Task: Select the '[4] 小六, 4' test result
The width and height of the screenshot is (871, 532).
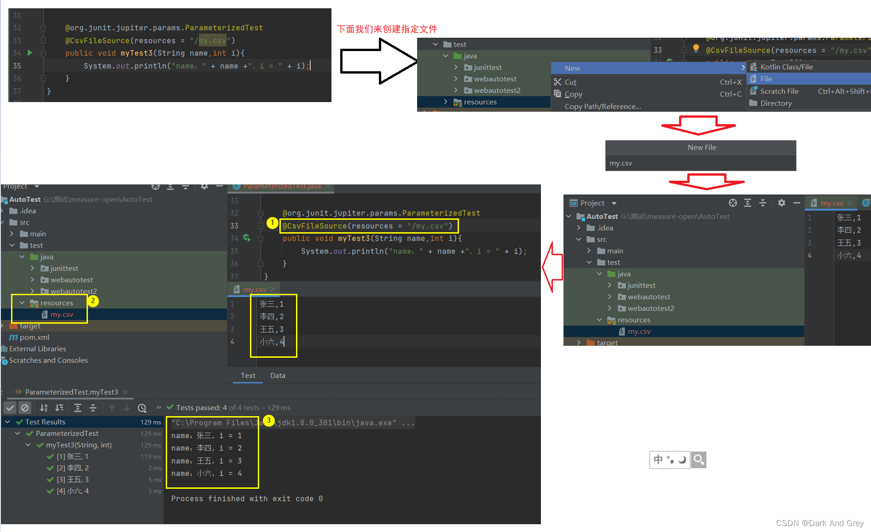Action: pyautogui.click(x=73, y=491)
